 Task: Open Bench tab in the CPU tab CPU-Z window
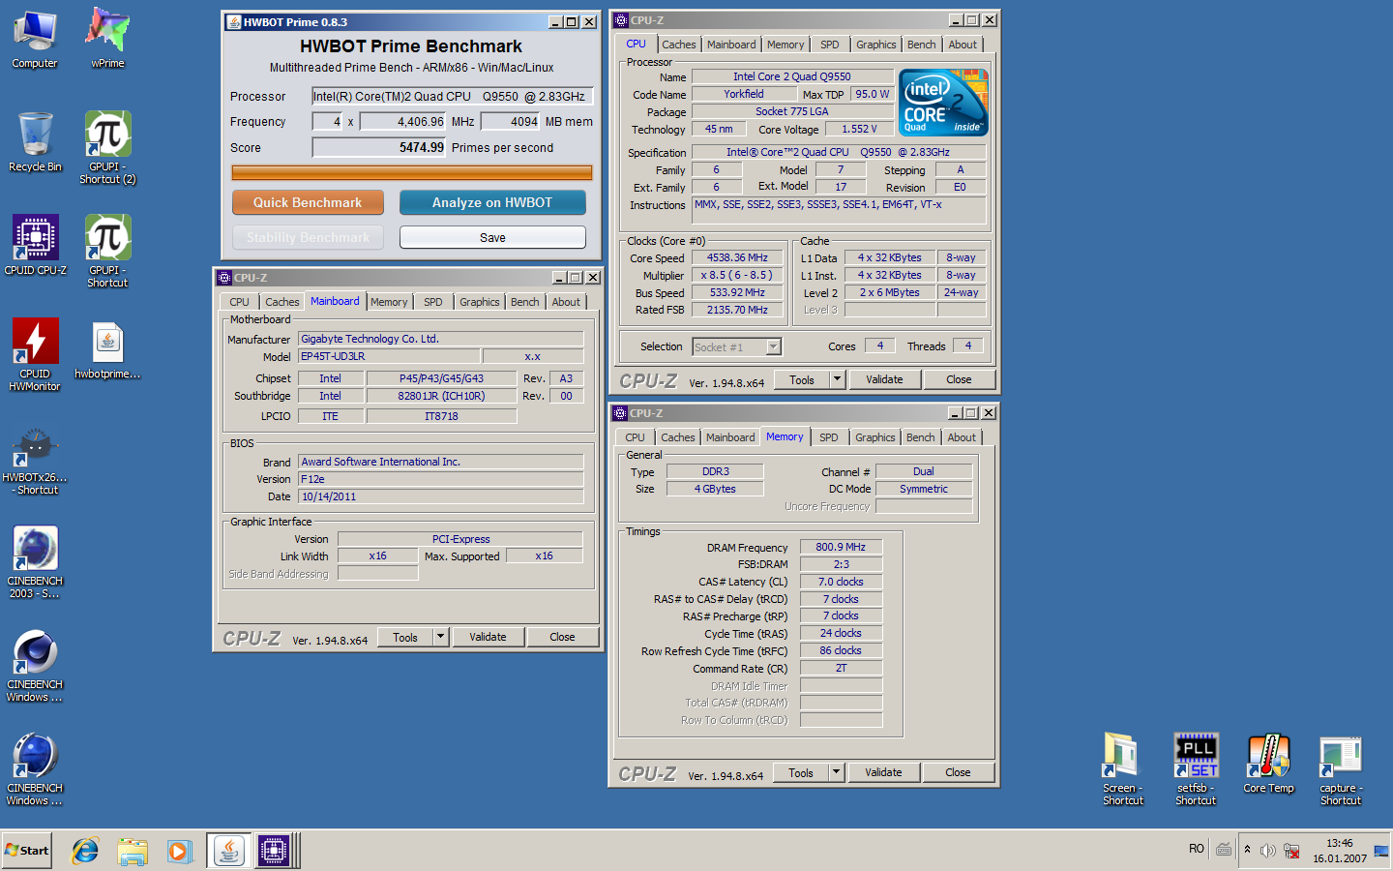(x=922, y=45)
